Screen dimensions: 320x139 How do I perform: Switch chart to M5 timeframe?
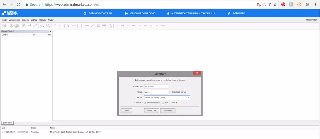(x=122, y=26)
